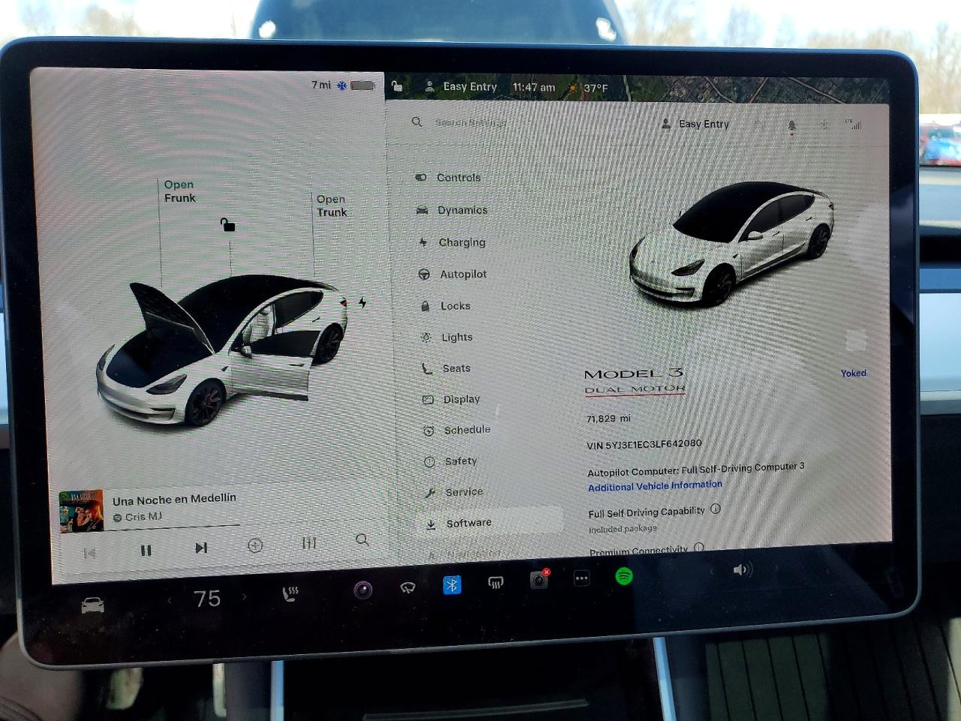Image resolution: width=961 pixels, height=721 pixels.
Task: Lower volume with the left arrow
Action: click(x=712, y=572)
